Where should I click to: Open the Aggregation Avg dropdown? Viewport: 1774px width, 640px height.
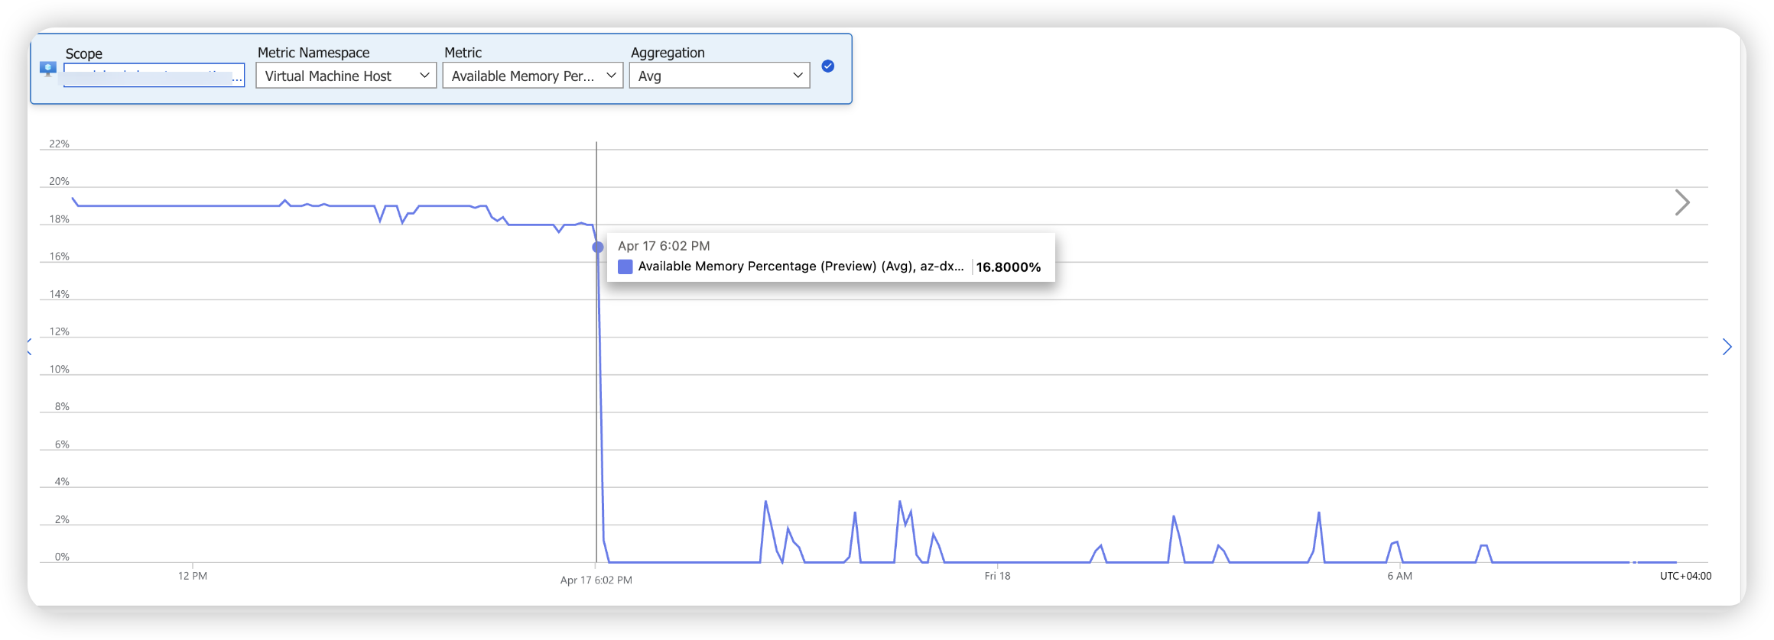pyautogui.click(x=719, y=76)
